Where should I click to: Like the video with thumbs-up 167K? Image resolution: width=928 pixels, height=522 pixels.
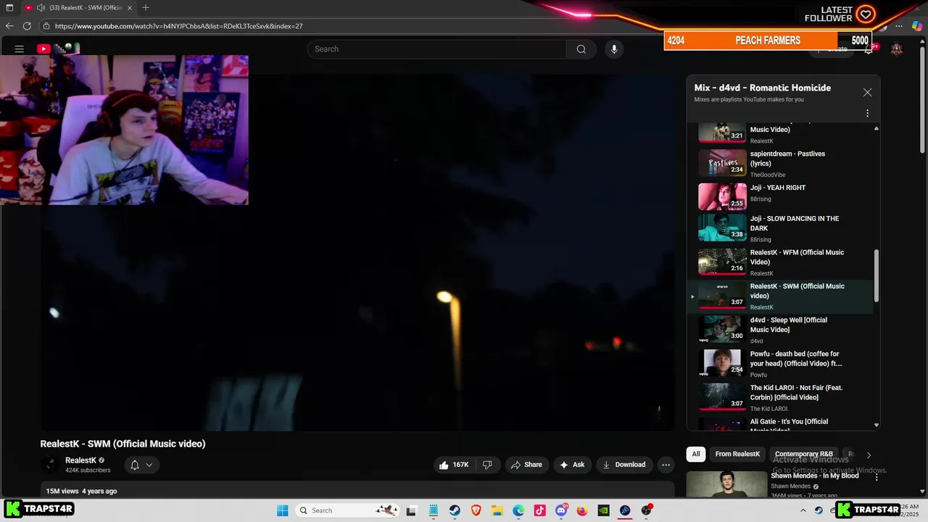click(x=453, y=465)
